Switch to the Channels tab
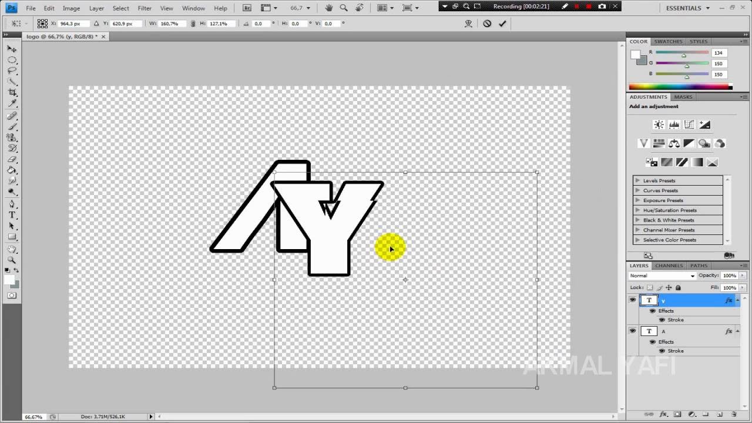The width and height of the screenshot is (752, 423). pos(669,266)
